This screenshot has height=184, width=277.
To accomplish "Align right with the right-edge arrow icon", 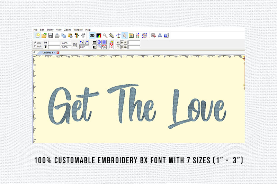I will [x=126, y=42].
